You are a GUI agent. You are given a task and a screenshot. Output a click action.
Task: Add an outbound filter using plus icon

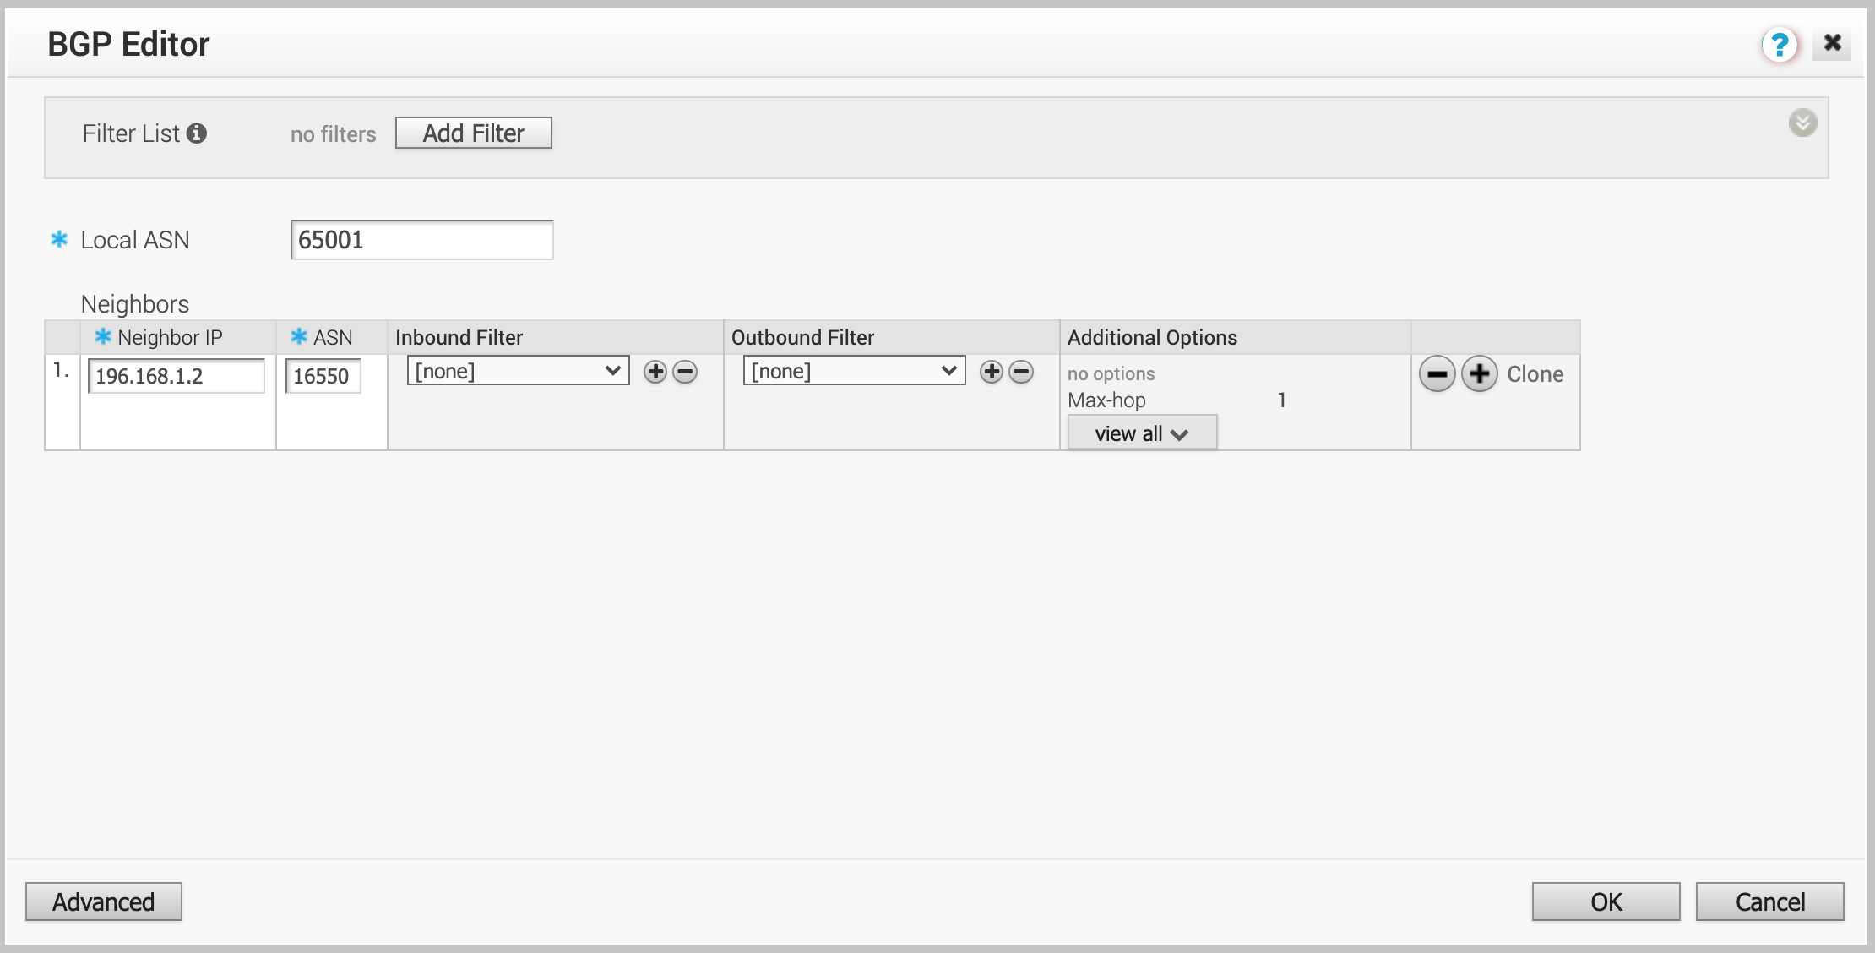[992, 372]
